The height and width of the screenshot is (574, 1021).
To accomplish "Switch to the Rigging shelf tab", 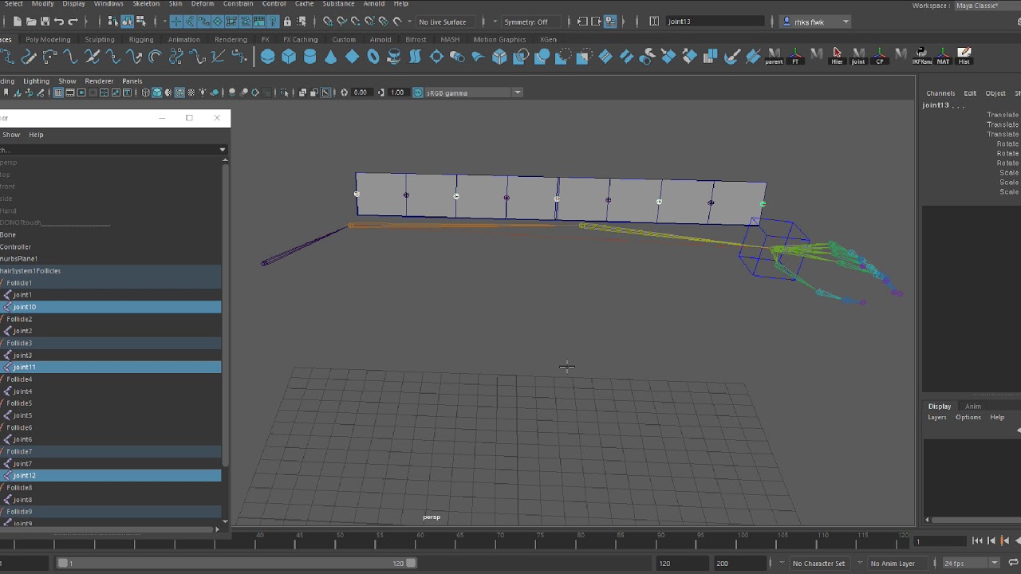I will click(141, 39).
